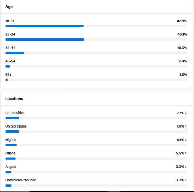Click the United States label

click(x=16, y=126)
